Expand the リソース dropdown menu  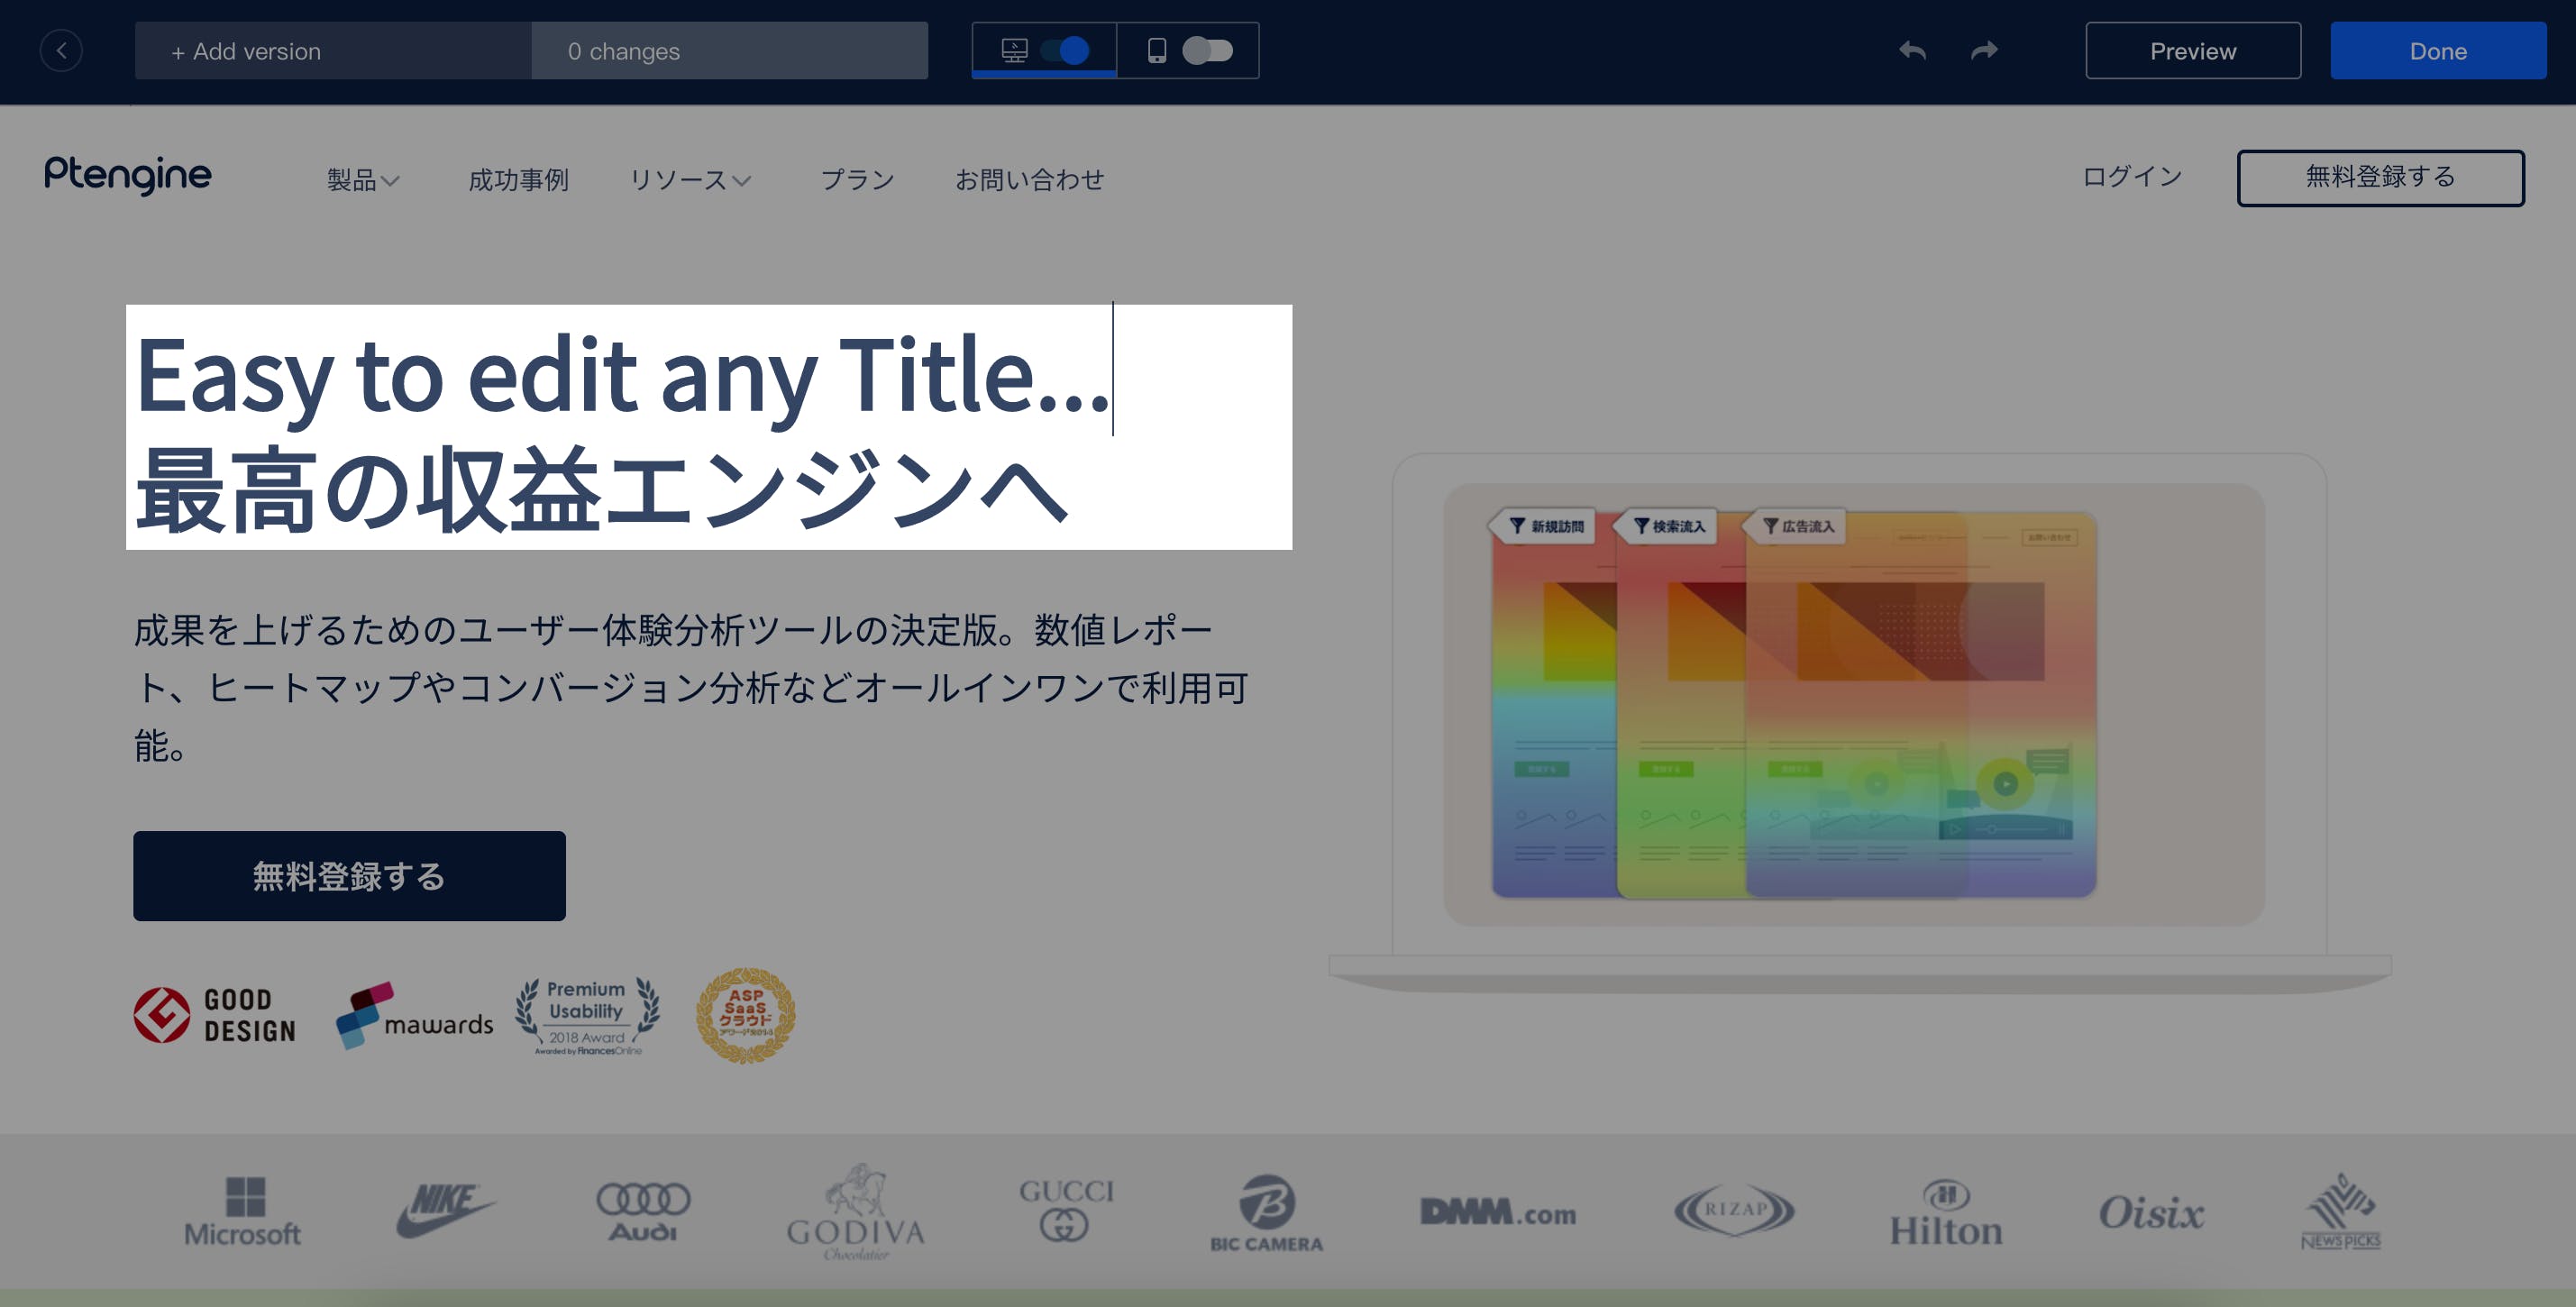pos(689,180)
